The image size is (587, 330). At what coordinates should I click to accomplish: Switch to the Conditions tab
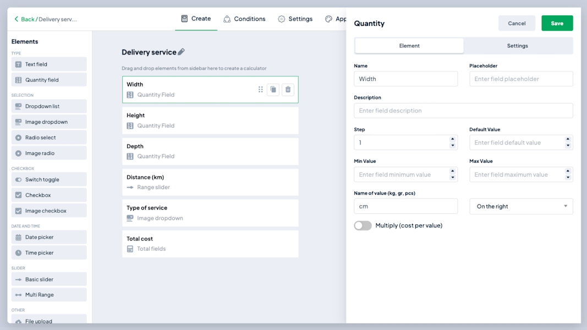244,19
